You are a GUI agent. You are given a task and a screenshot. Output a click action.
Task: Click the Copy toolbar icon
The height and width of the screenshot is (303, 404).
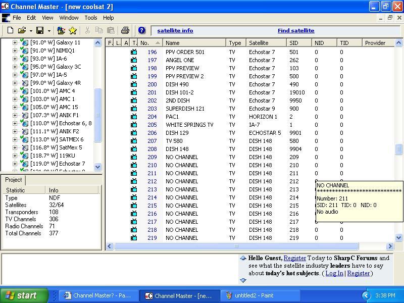pyautogui.click(x=99, y=30)
